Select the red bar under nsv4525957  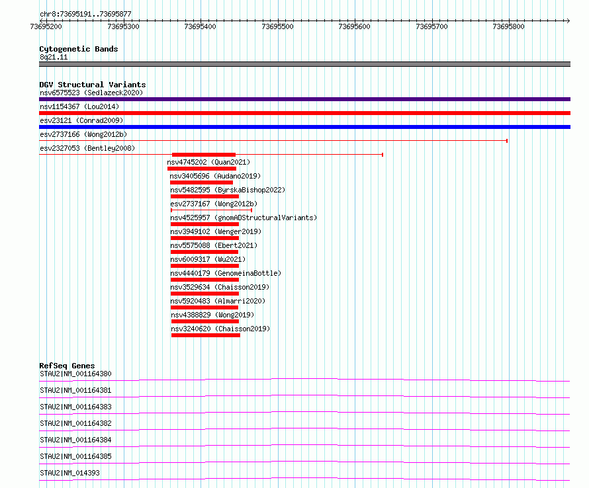click(204, 224)
